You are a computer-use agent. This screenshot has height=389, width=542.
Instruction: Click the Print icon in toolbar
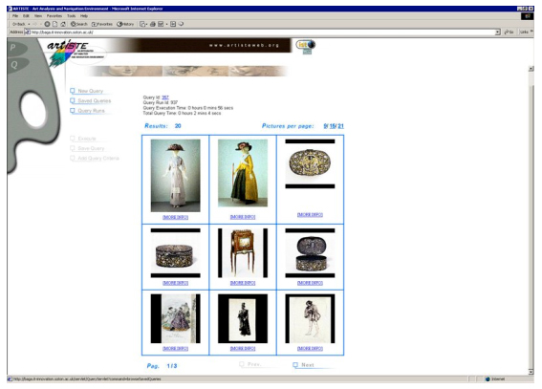click(x=152, y=24)
